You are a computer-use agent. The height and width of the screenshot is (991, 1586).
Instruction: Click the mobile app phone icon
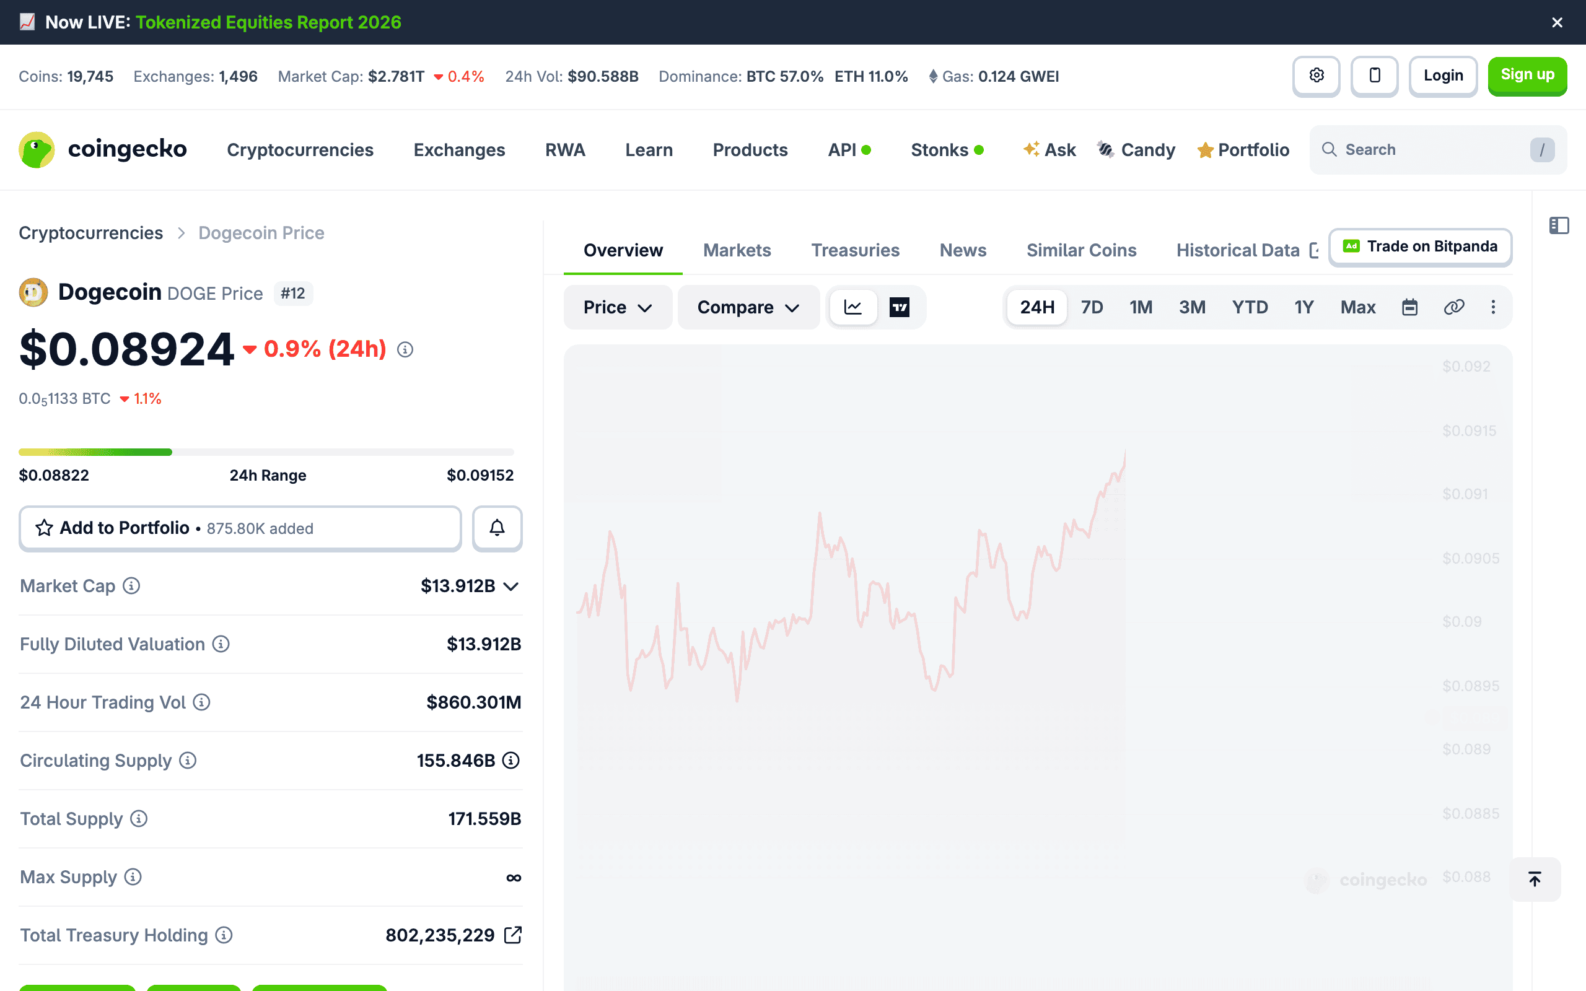point(1374,76)
